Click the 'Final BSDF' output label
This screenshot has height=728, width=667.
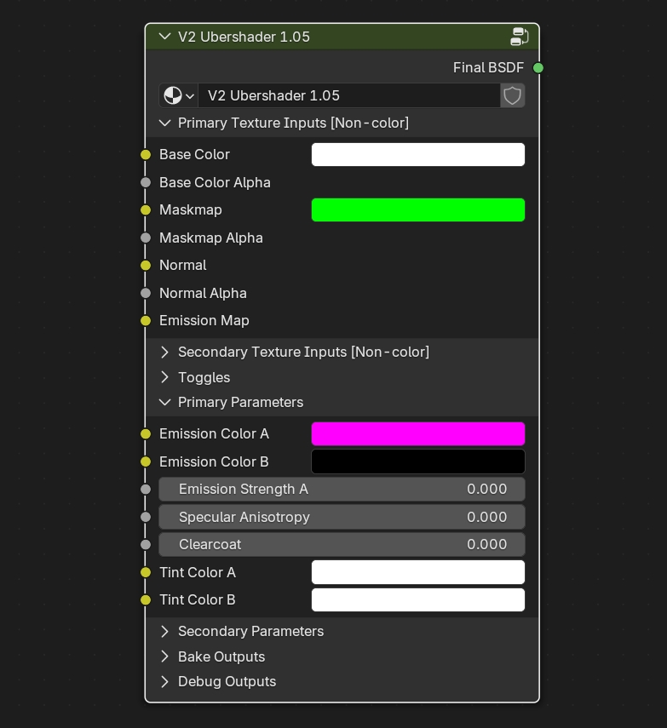coord(488,68)
